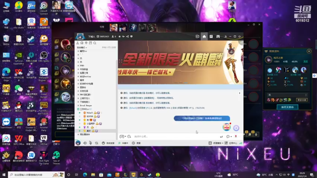Image resolution: width=317 pixels, height=178 pixels.
Task: Click the star favorite icon in channel header
Action: (x=120, y=36)
